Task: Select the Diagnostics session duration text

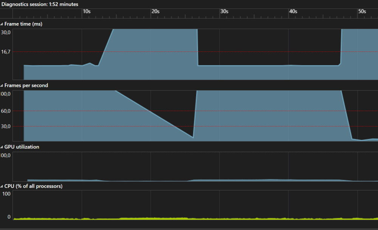Action: (x=40, y=4)
